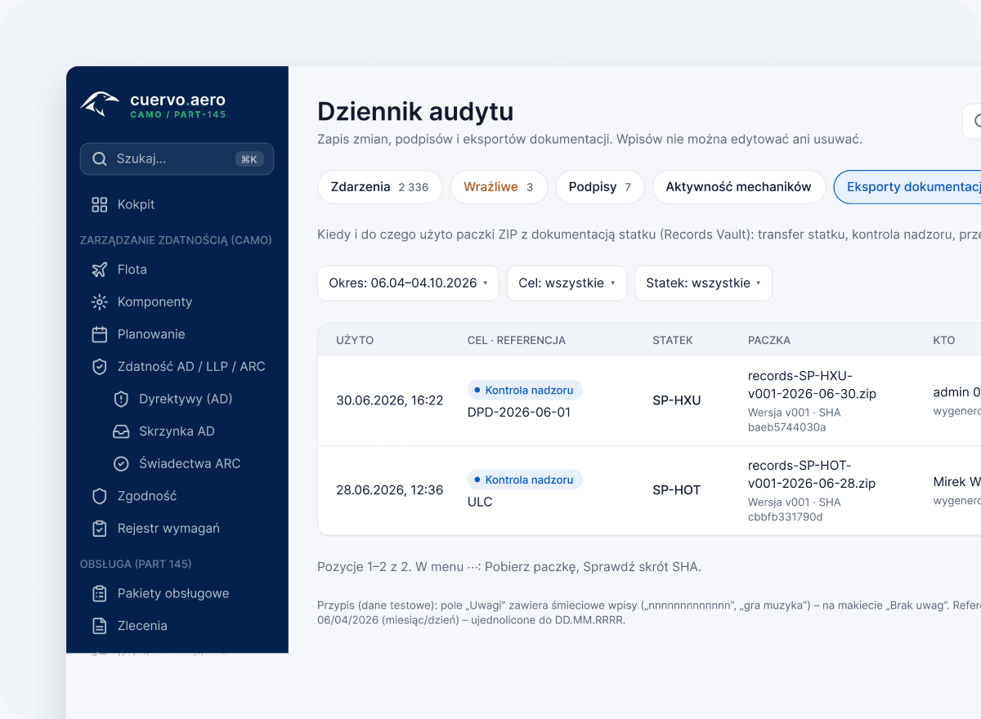981x719 pixels.
Task: Click the STATEK column header
Action: [673, 340]
